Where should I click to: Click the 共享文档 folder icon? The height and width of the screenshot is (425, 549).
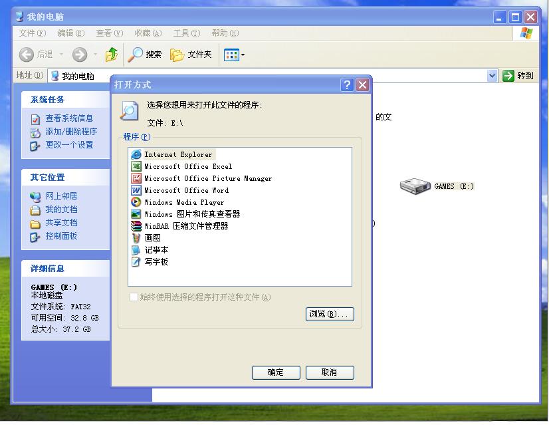tap(35, 224)
